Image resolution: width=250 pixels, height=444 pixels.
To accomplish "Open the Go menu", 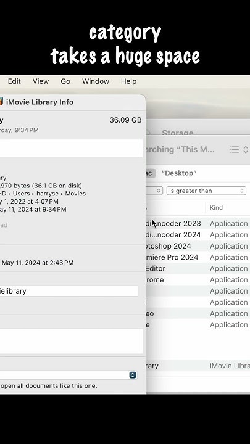I will click(65, 81).
